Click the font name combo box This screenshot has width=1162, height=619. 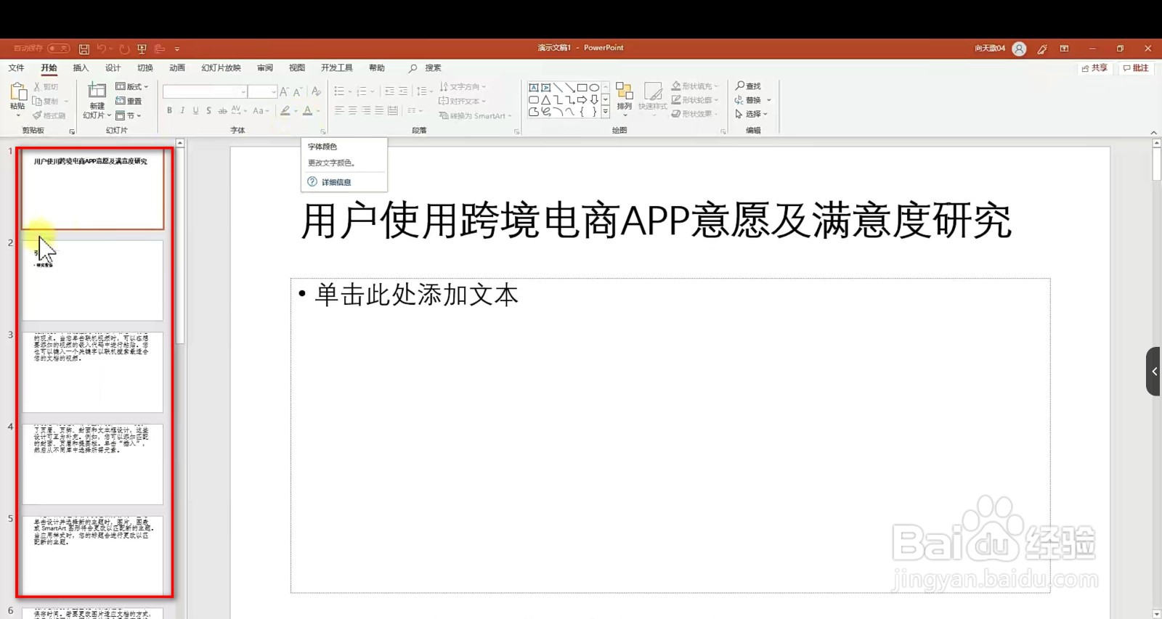tap(205, 91)
